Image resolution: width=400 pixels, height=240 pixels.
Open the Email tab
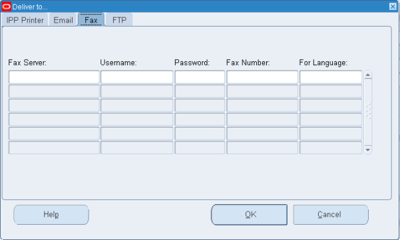(63, 20)
